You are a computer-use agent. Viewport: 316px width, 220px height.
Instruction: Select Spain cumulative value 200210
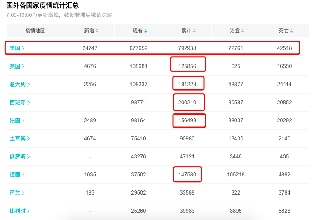[187, 102]
